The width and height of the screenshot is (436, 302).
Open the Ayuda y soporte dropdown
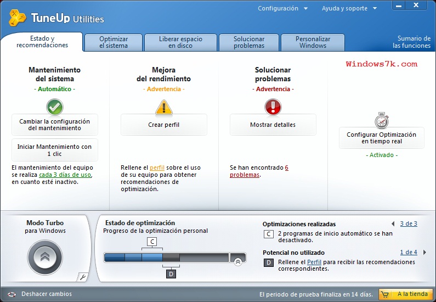pyautogui.click(x=349, y=8)
